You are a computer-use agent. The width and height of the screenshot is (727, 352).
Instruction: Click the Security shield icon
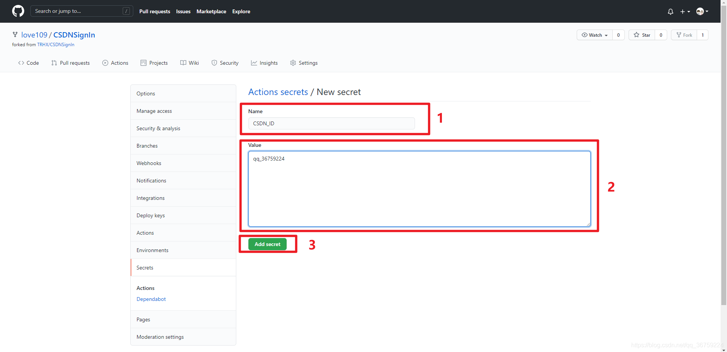[x=214, y=63]
